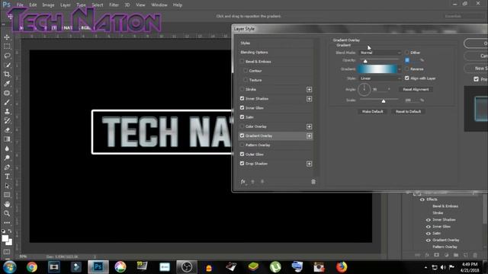Image resolution: width=488 pixels, height=274 pixels.
Task: Uncheck the Inner Shadow effect
Action: 242,98
